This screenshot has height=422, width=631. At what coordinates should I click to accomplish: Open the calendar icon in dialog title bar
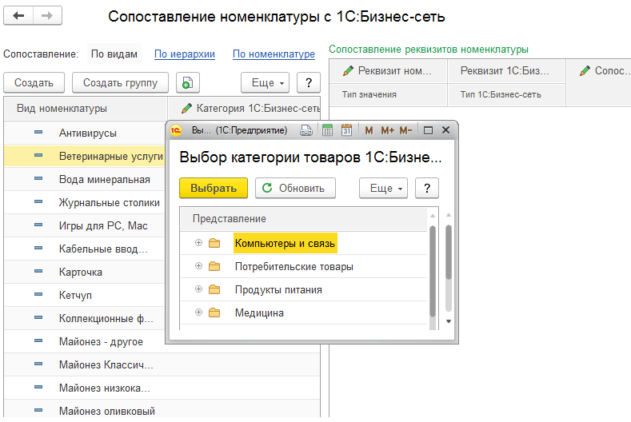coord(347,130)
